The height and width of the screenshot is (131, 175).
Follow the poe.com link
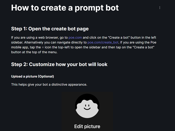click(x=75, y=38)
